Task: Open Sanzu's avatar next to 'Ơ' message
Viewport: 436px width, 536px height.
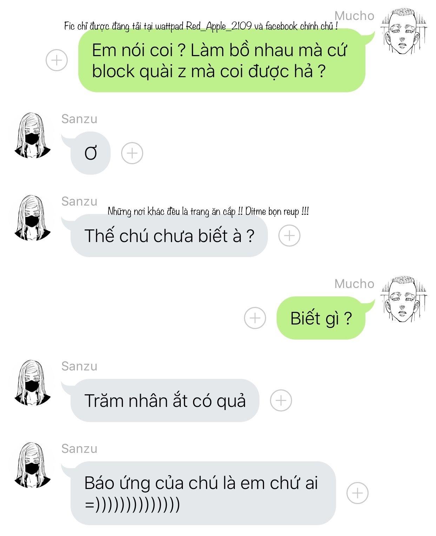Action: pyautogui.click(x=32, y=135)
